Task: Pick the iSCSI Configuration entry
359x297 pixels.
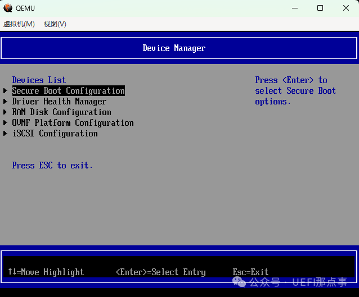Action: click(55, 134)
